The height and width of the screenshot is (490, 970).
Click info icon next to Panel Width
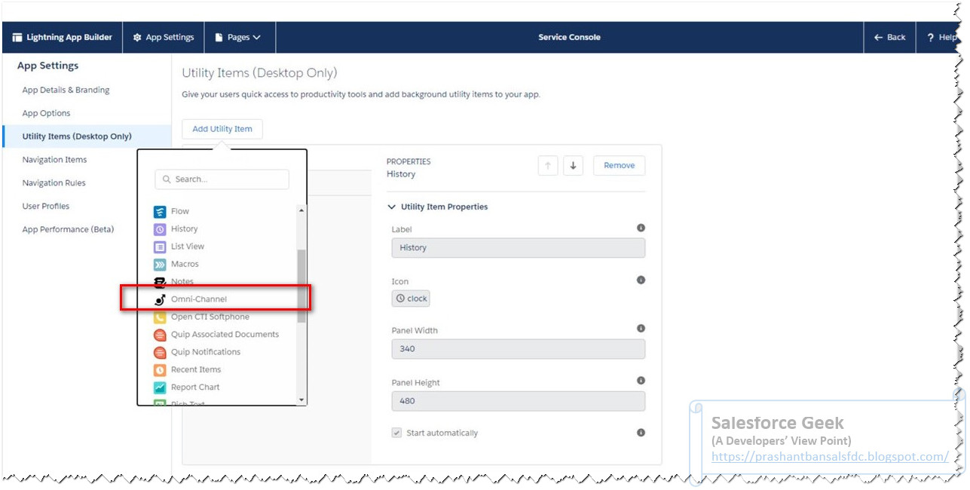pos(641,329)
